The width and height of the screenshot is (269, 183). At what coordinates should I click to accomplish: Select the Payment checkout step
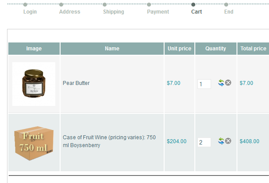tap(158, 12)
